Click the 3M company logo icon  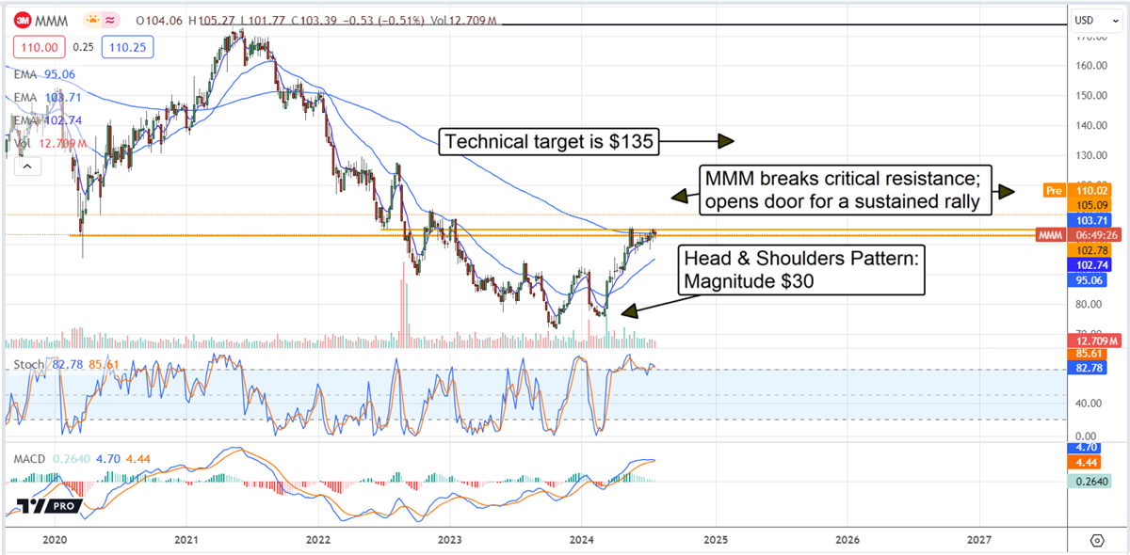(22, 20)
